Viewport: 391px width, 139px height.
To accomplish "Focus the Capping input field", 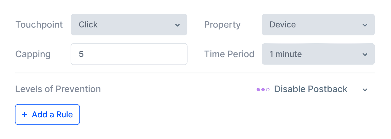I will pos(129,54).
